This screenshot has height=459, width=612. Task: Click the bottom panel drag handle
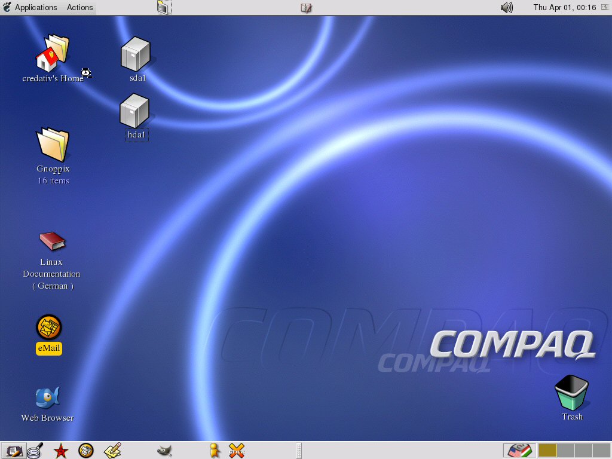299,451
